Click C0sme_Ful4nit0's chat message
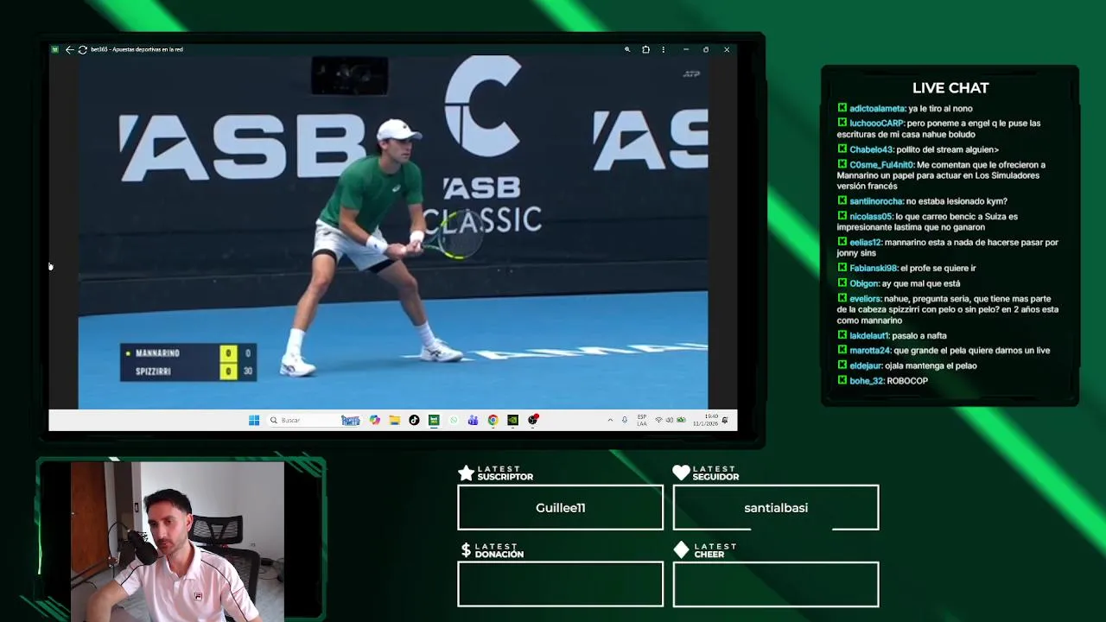 click(x=941, y=175)
